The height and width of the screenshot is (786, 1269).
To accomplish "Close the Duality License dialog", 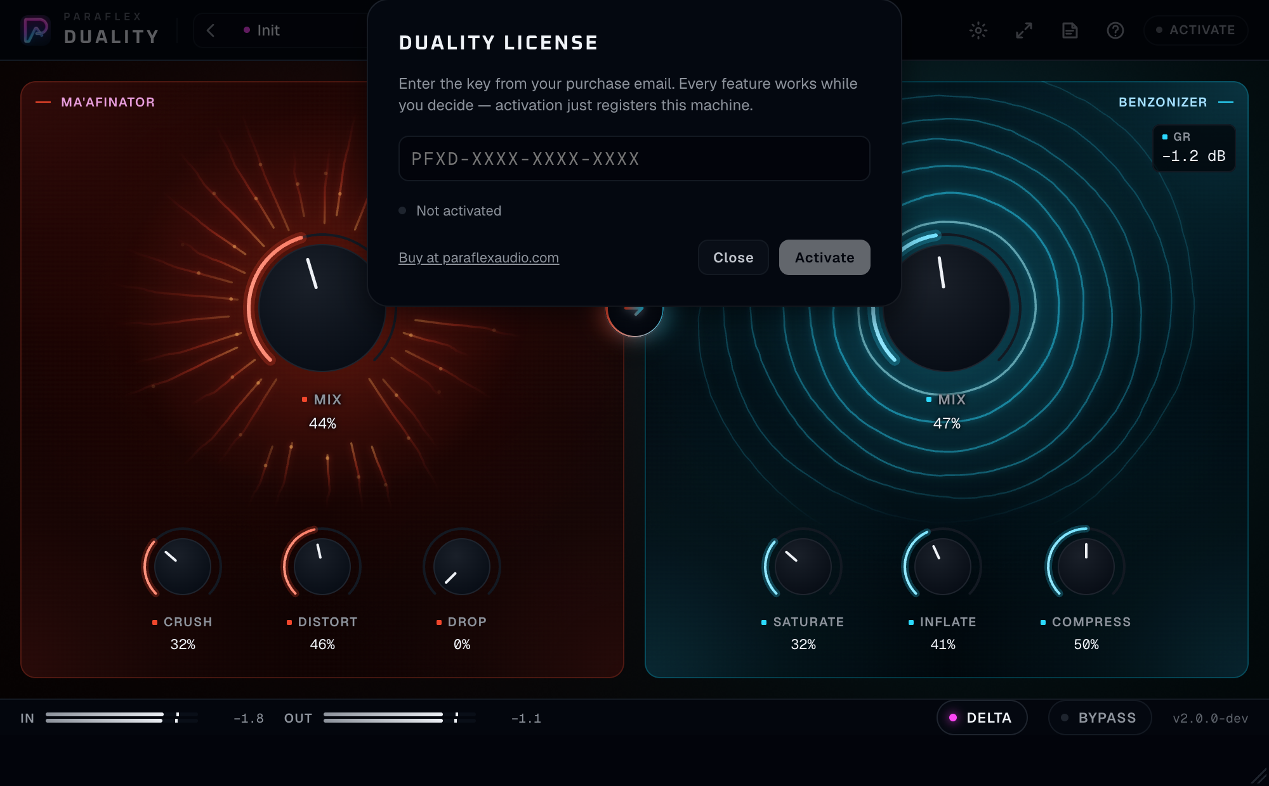I will pyautogui.click(x=733, y=257).
